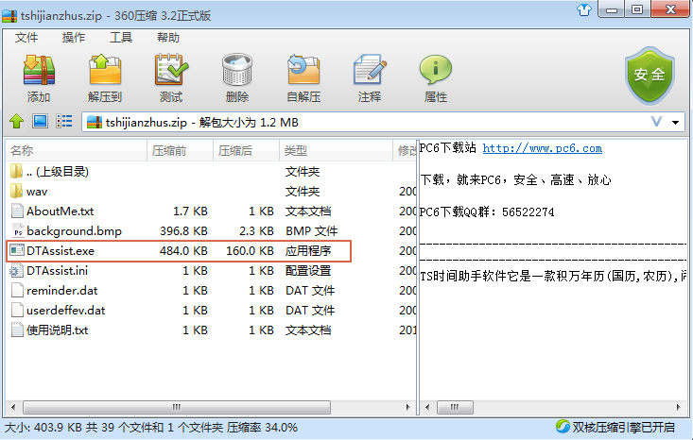The width and height of the screenshot is (693, 440).
Task: Click the app icon in title bar
Action: click(9, 15)
